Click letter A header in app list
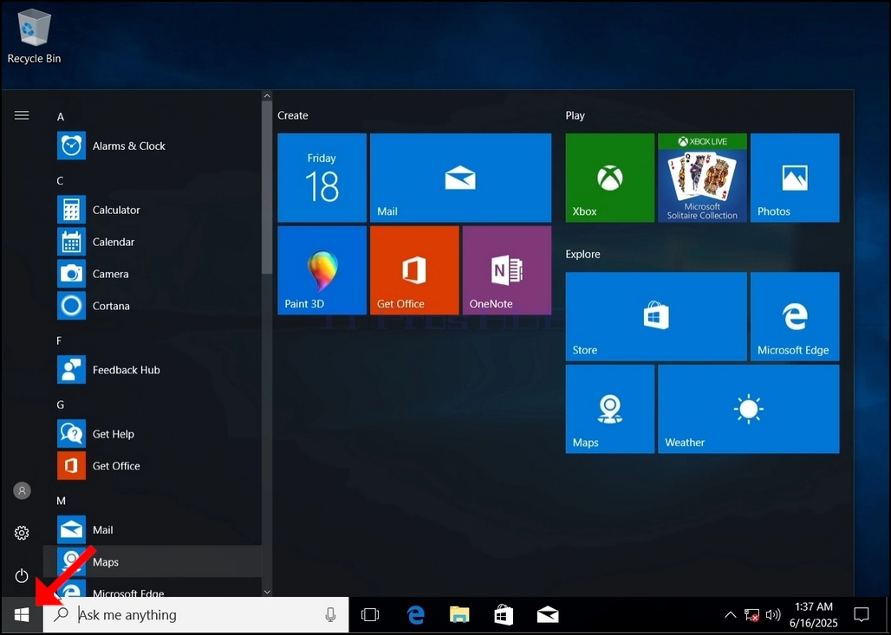Screen dimensions: 891x635 coord(61,117)
